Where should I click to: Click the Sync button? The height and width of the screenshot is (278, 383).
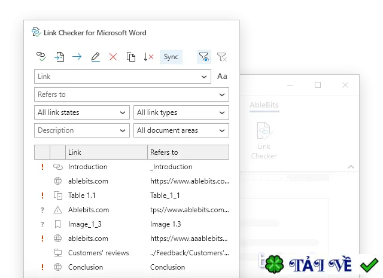click(x=171, y=57)
